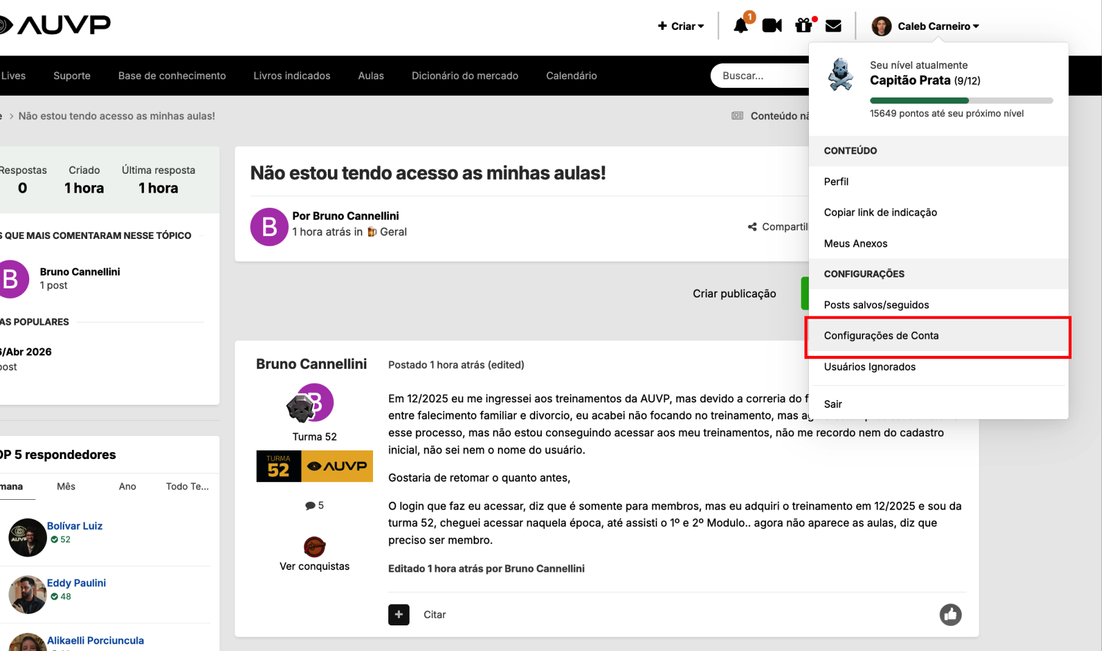1102x651 pixels.
Task: Open the gift box icon
Action: point(803,26)
